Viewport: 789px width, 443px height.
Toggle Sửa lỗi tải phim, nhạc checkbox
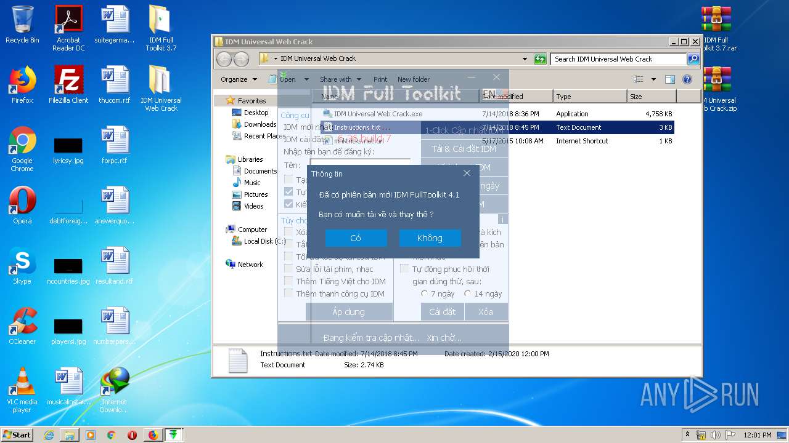pyautogui.click(x=288, y=269)
